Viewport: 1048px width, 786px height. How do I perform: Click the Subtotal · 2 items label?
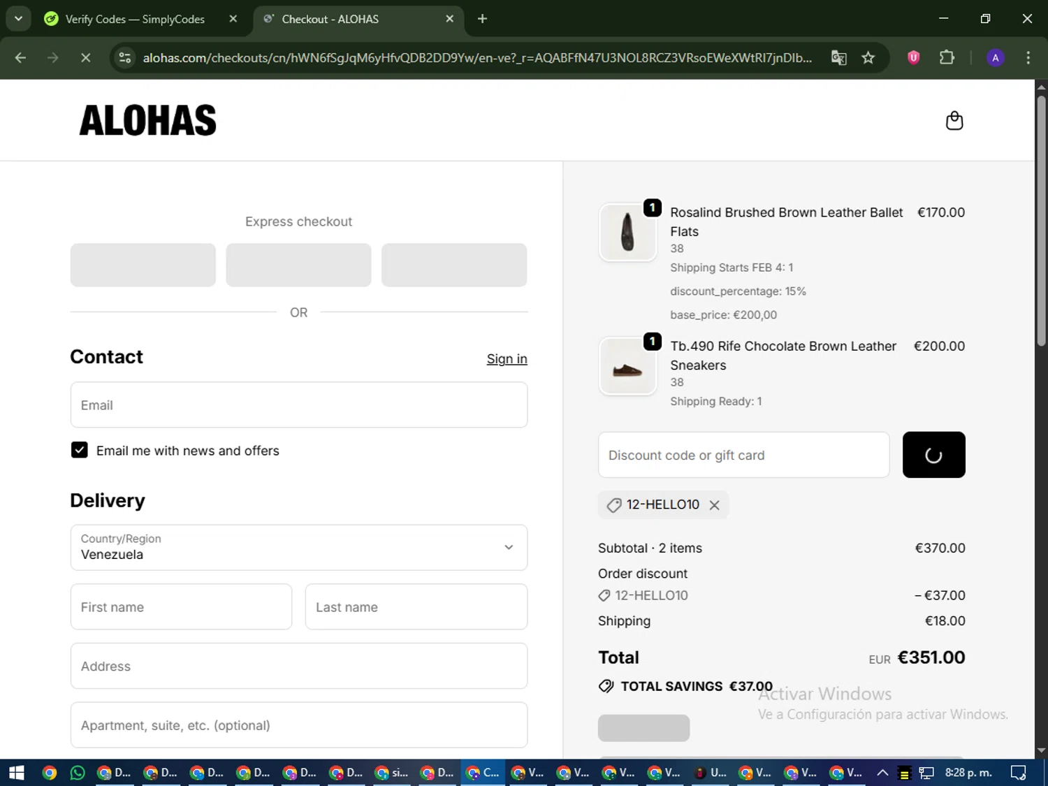point(650,548)
